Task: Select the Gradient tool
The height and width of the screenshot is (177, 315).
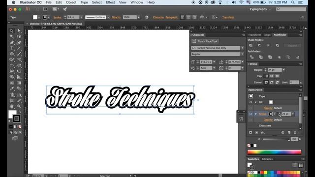Action: coord(19,83)
